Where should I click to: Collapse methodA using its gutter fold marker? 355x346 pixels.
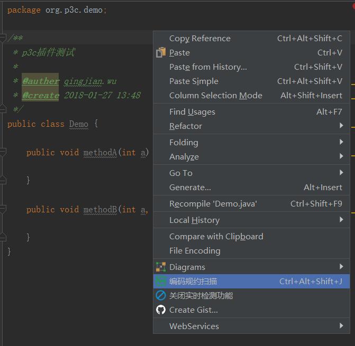pos(3,152)
